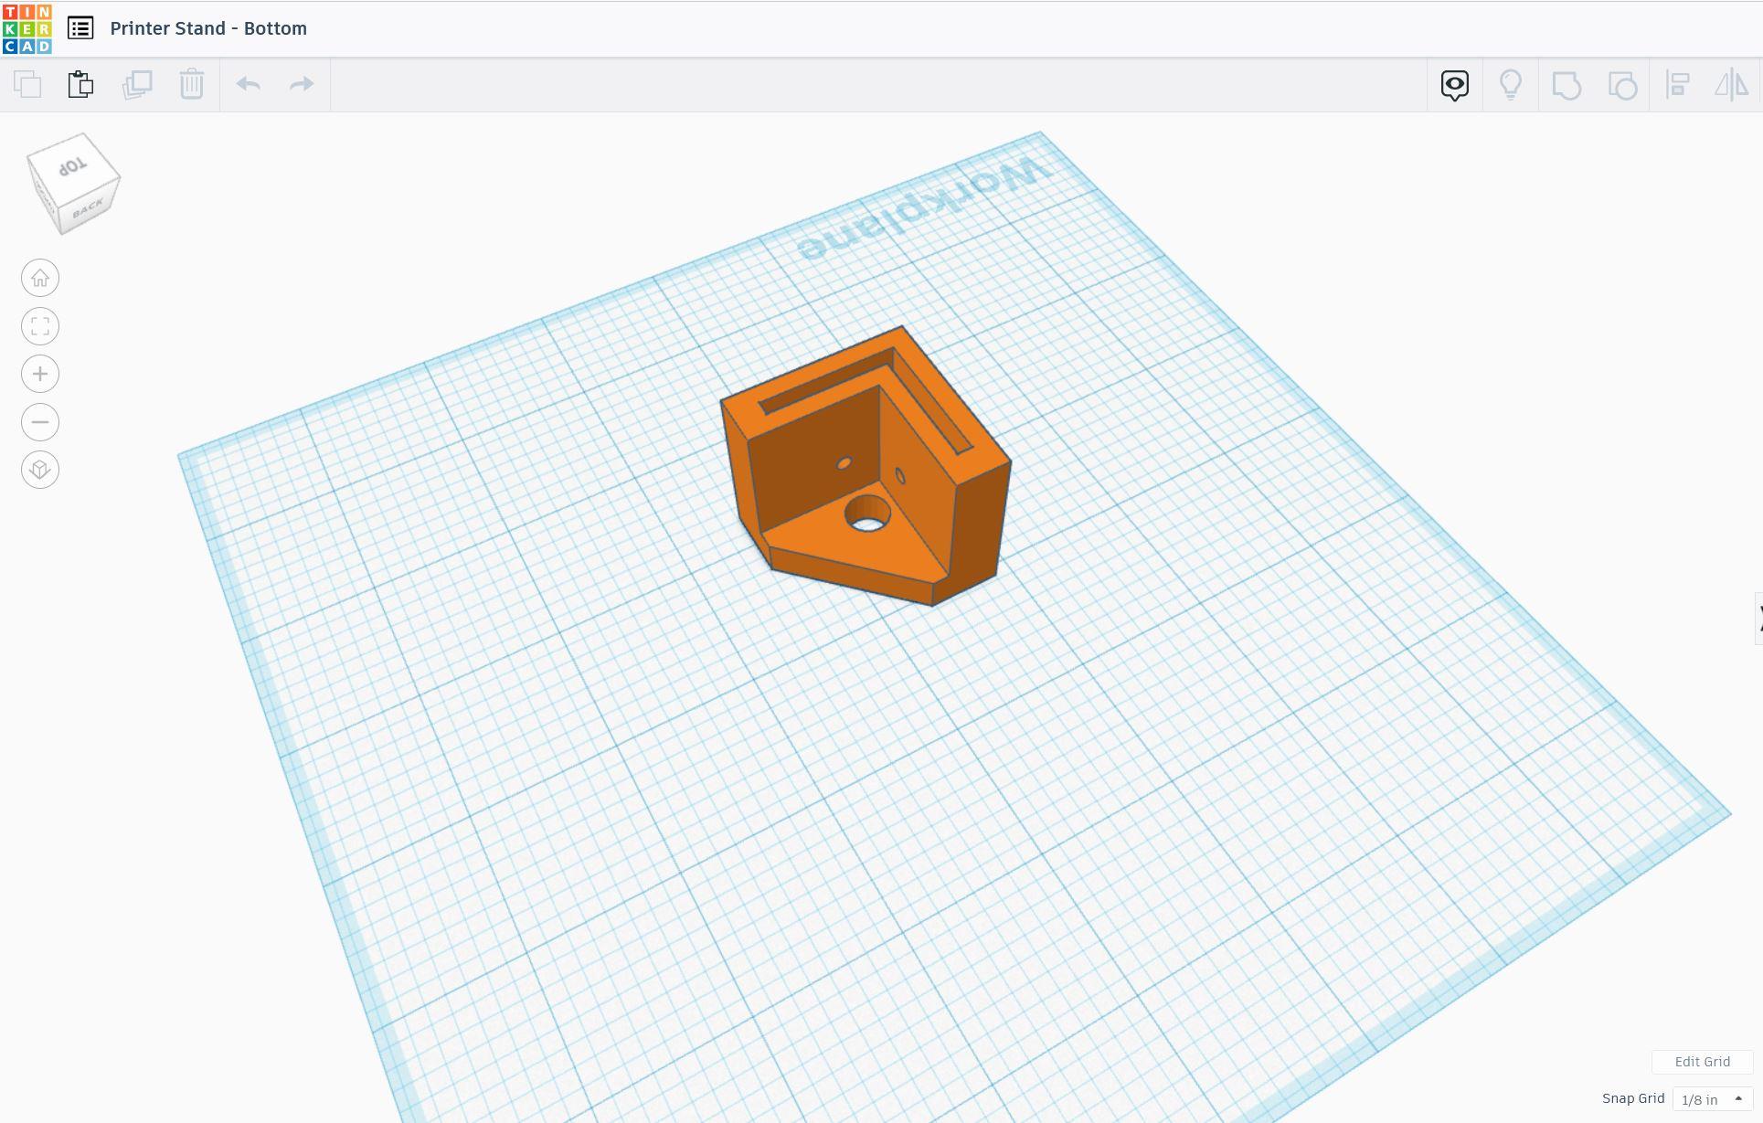
Task: Expand the collapsed right shapes panel
Action: click(x=1758, y=619)
